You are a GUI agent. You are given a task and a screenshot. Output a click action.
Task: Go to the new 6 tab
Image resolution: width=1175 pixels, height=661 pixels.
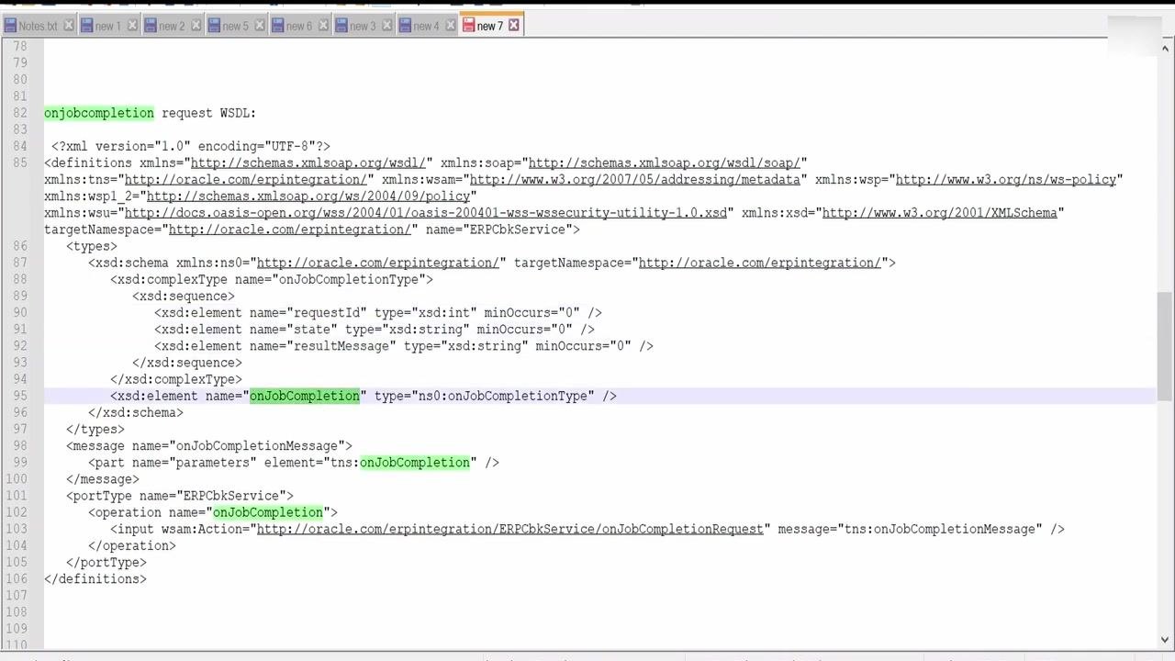coord(298,26)
